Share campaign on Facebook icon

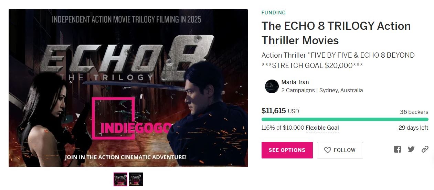(x=398, y=149)
